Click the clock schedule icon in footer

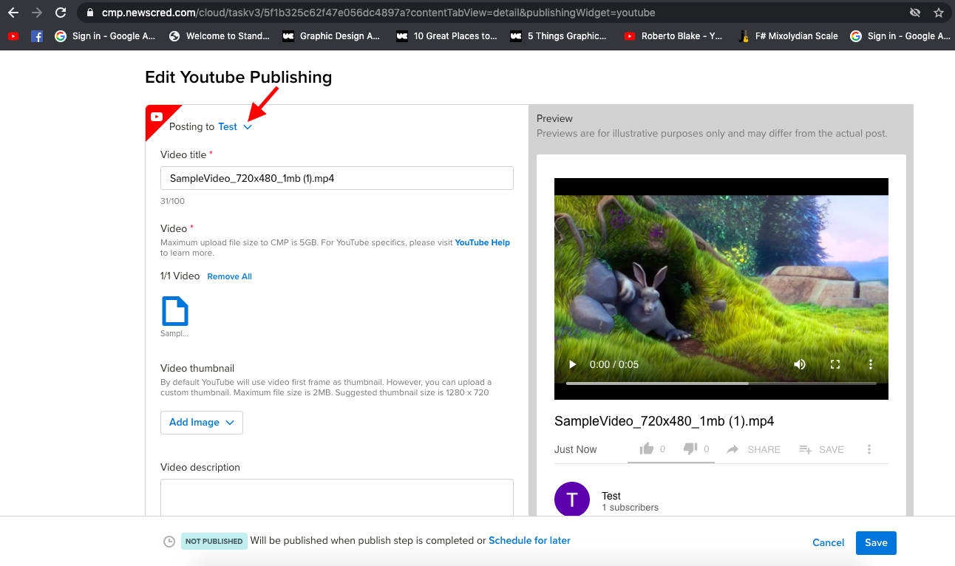[x=169, y=542]
